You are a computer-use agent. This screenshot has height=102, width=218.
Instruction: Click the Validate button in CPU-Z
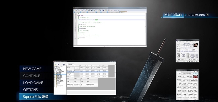[x=192, y=62]
